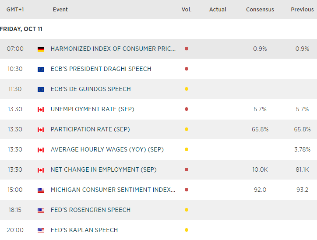Click US flag next to Rosengren speech
The height and width of the screenshot is (240, 317).
41,210
